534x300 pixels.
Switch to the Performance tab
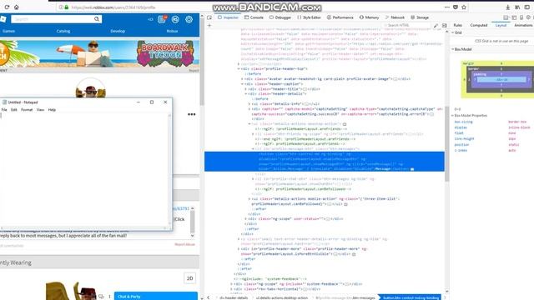pos(340,17)
